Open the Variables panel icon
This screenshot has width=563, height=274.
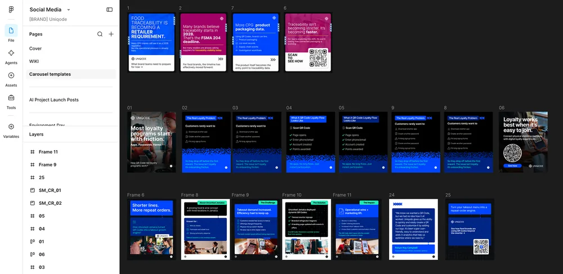click(x=11, y=127)
